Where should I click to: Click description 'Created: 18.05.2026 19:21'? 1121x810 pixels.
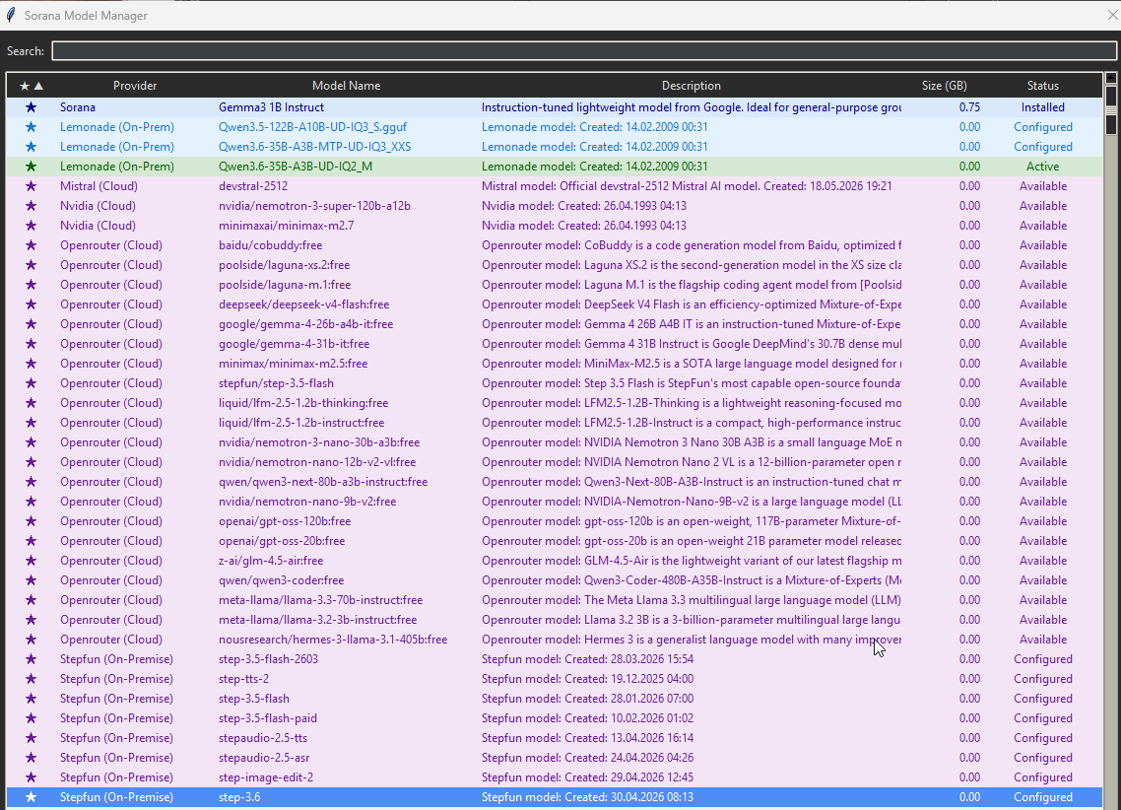pyautogui.click(x=827, y=186)
